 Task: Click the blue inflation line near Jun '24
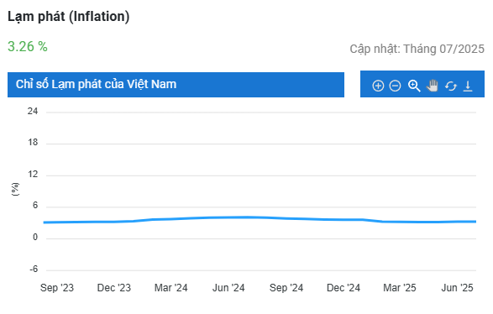[x=228, y=217]
